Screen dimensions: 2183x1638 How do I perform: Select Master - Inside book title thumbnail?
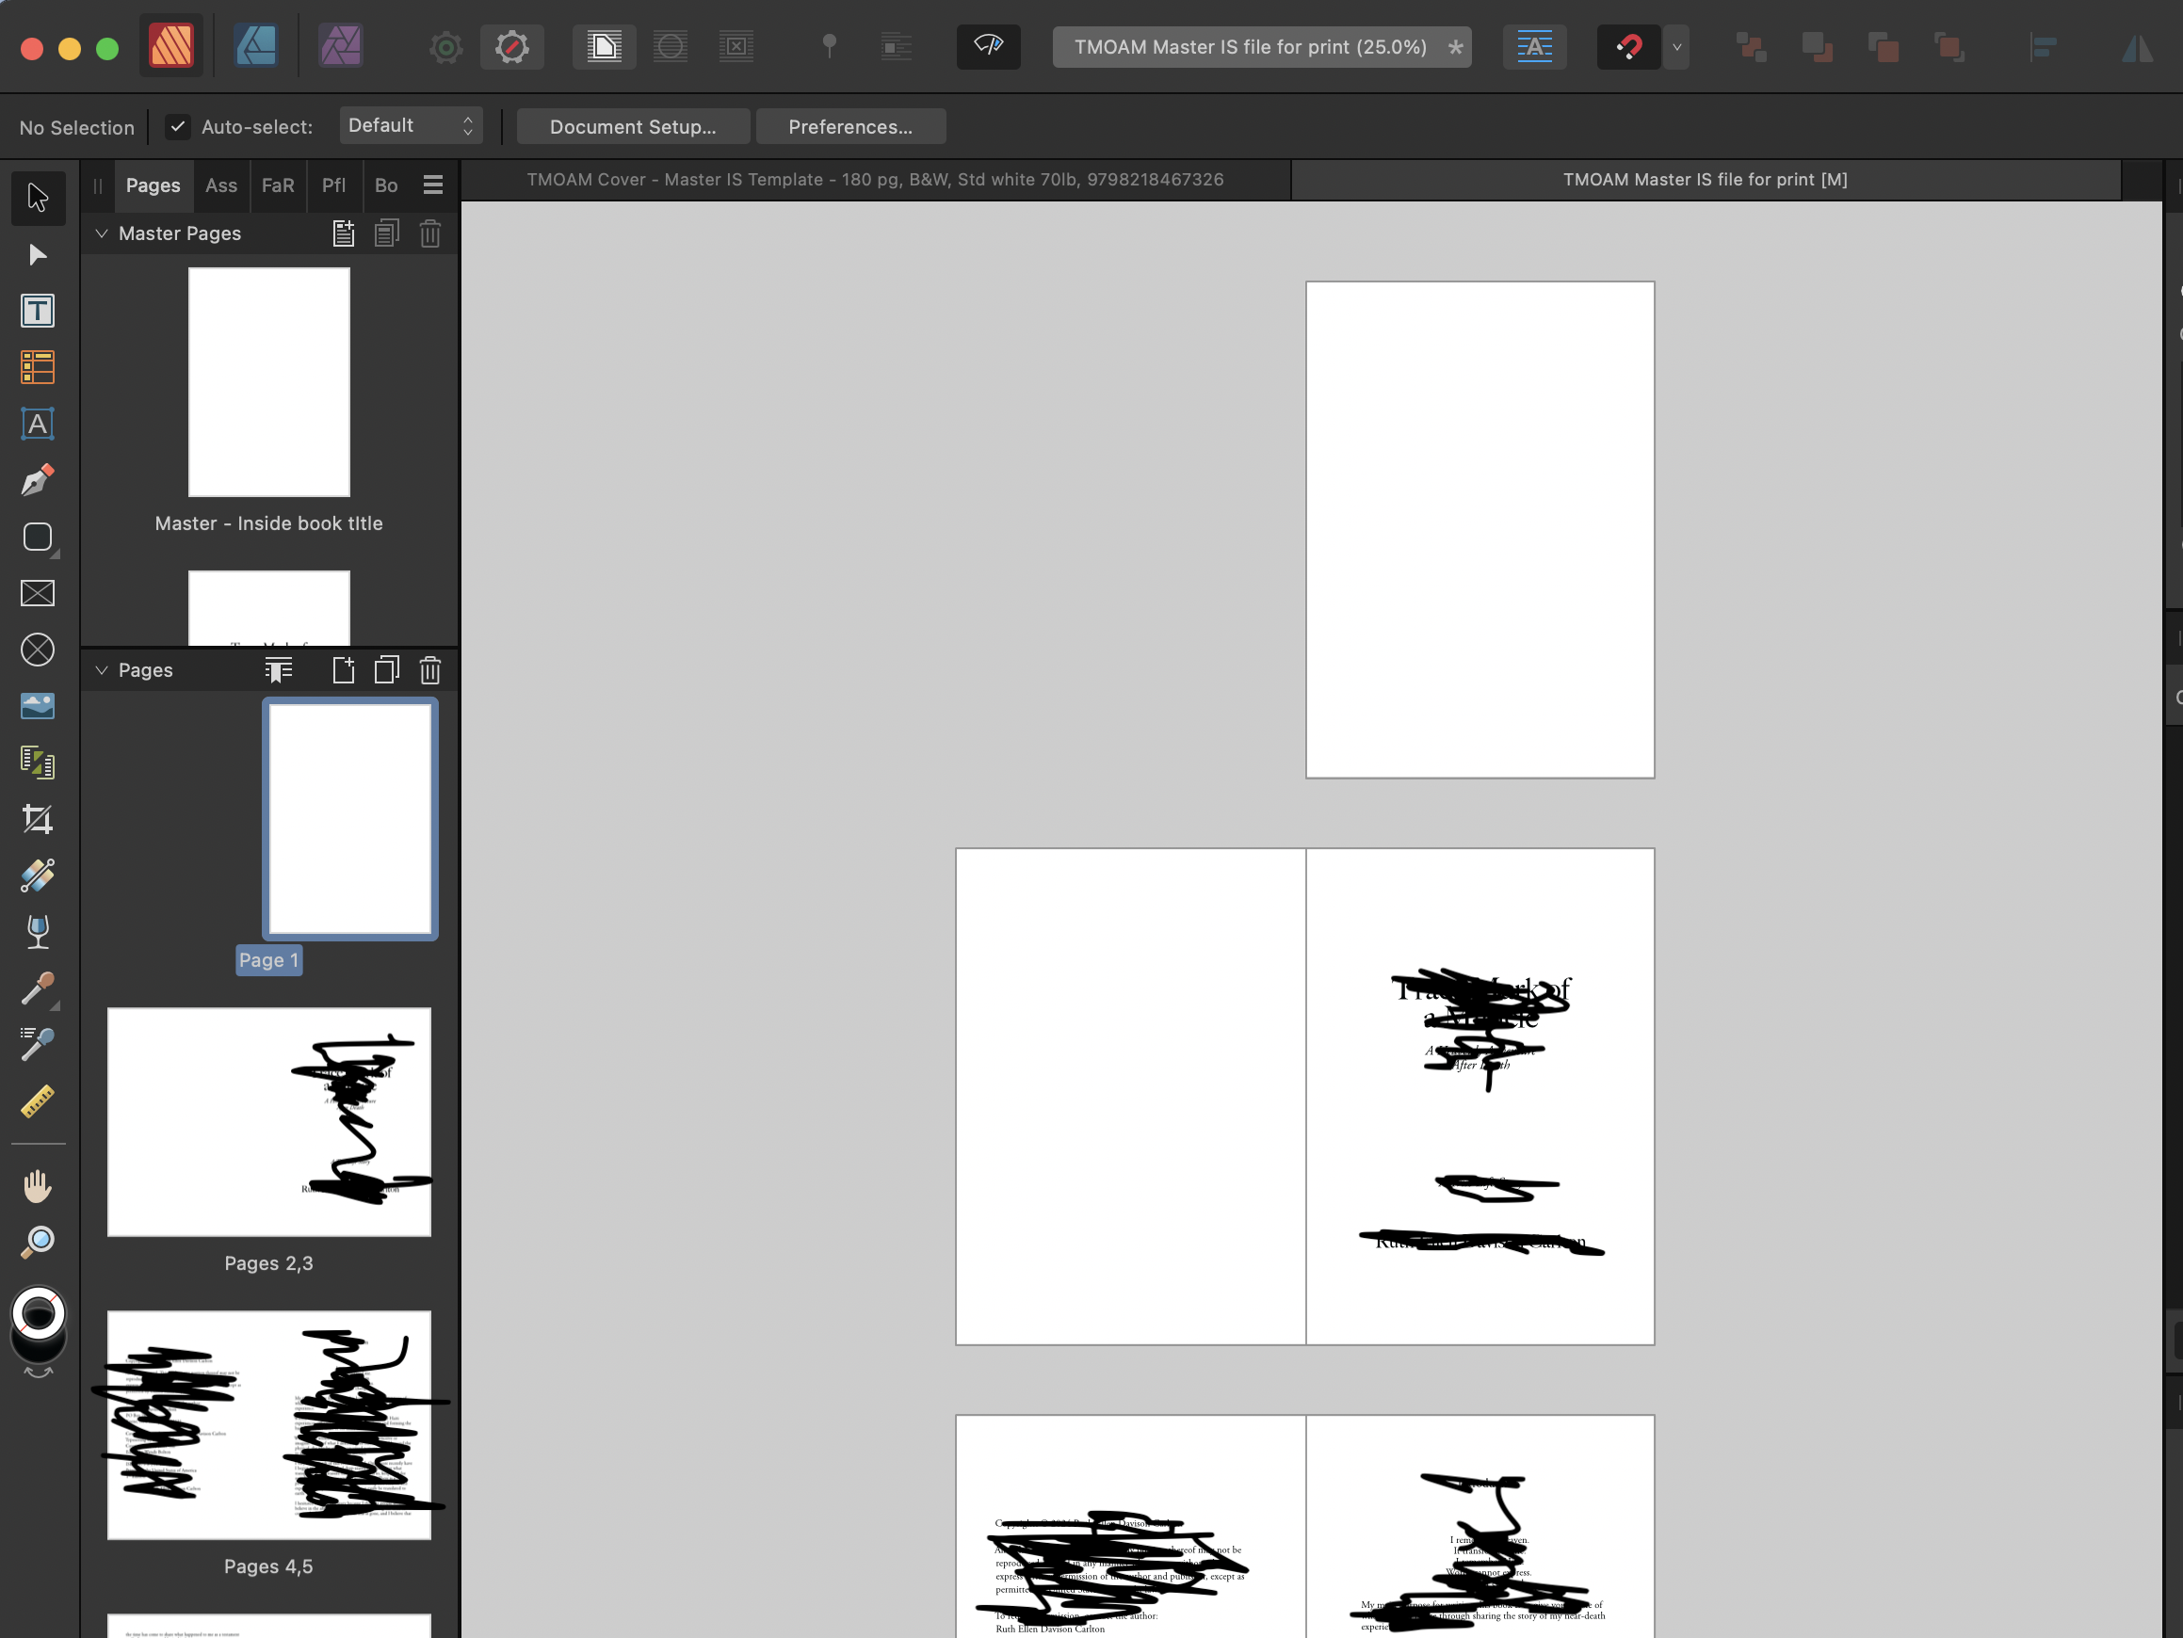[x=268, y=382]
